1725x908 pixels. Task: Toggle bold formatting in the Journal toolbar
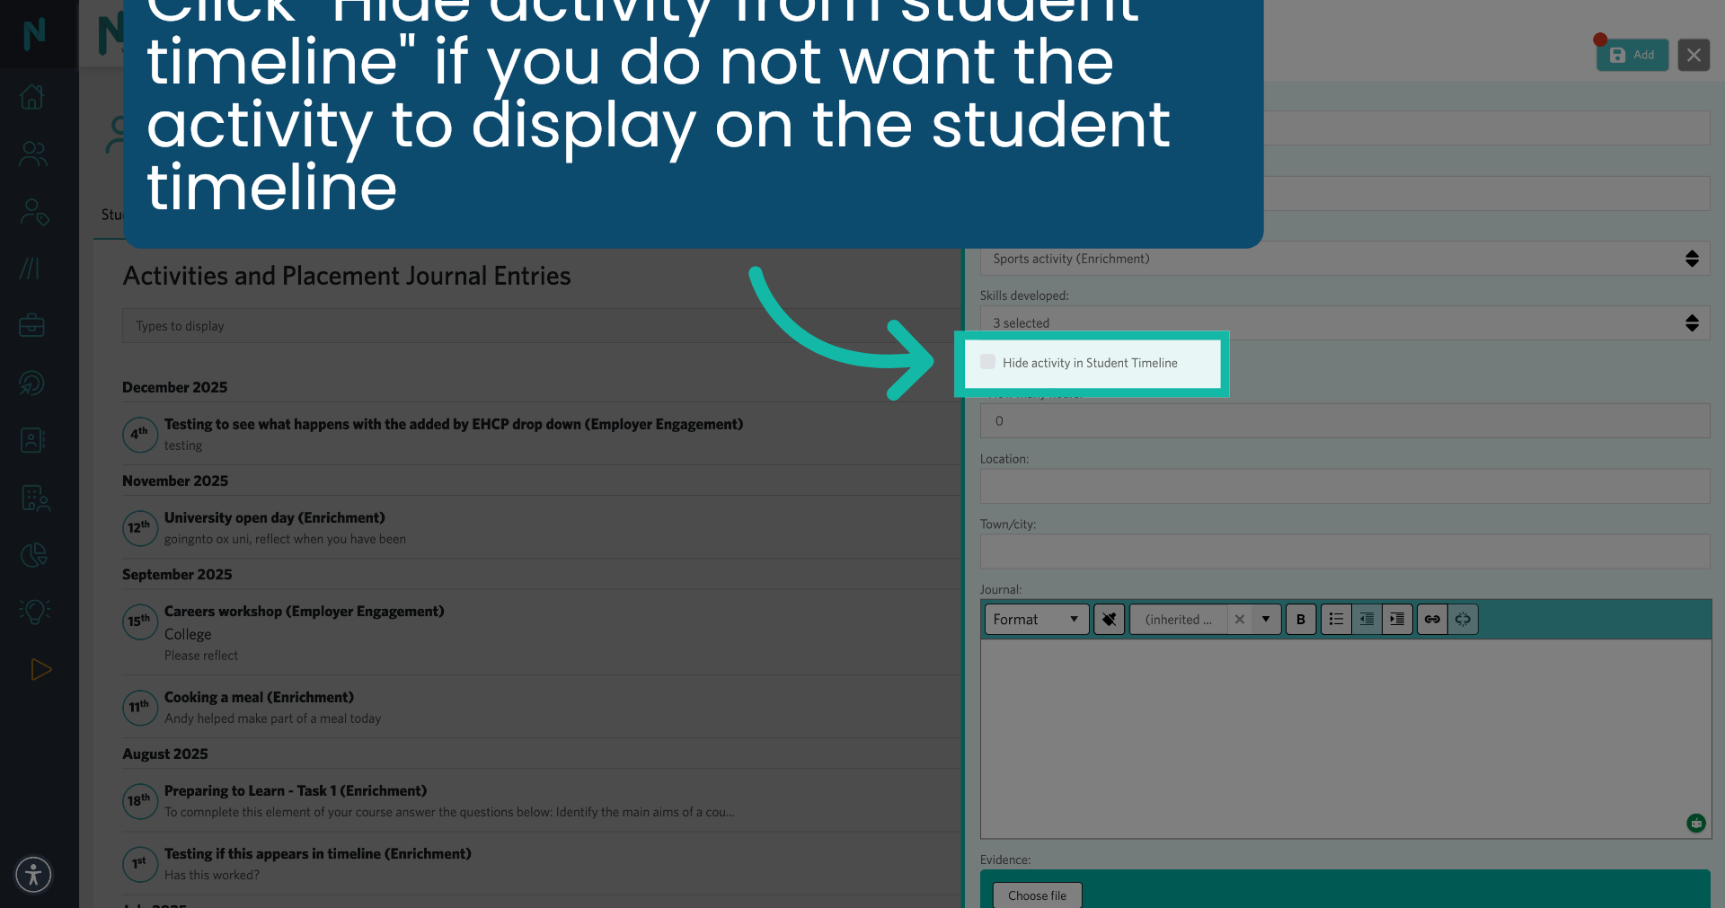point(1300,619)
